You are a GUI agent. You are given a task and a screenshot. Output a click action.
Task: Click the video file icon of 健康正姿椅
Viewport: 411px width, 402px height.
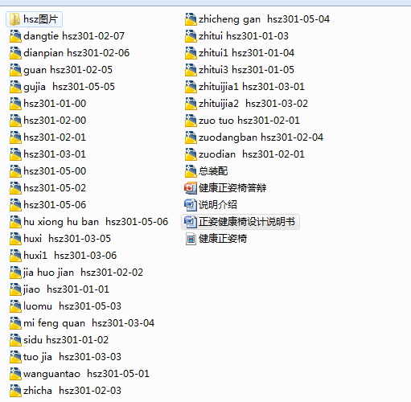pyautogui.click(x=191, y=239)
